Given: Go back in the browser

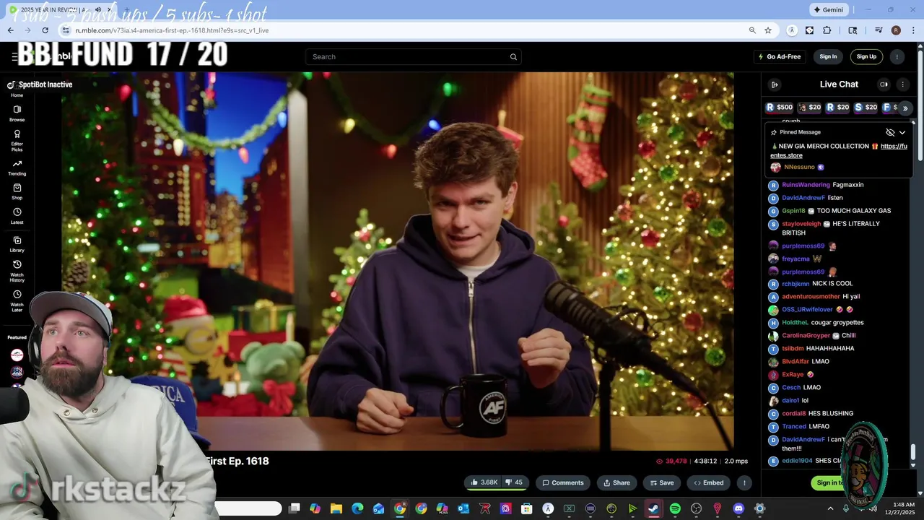Looking at the screenshot, I should coord(10,30).
